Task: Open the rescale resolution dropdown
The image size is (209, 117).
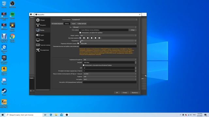Action: click(108, 44)
